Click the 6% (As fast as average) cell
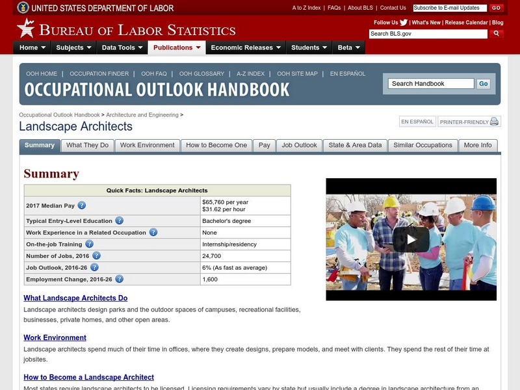Screen dimensions: 520x390 [246, 267]
